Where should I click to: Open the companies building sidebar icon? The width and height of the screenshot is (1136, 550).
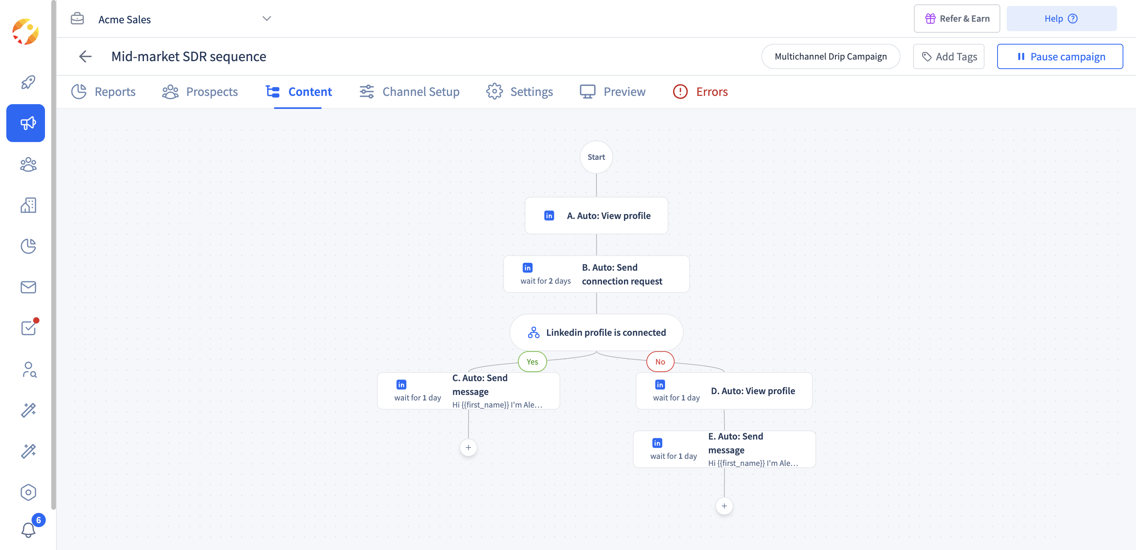(x=28, y=205)
